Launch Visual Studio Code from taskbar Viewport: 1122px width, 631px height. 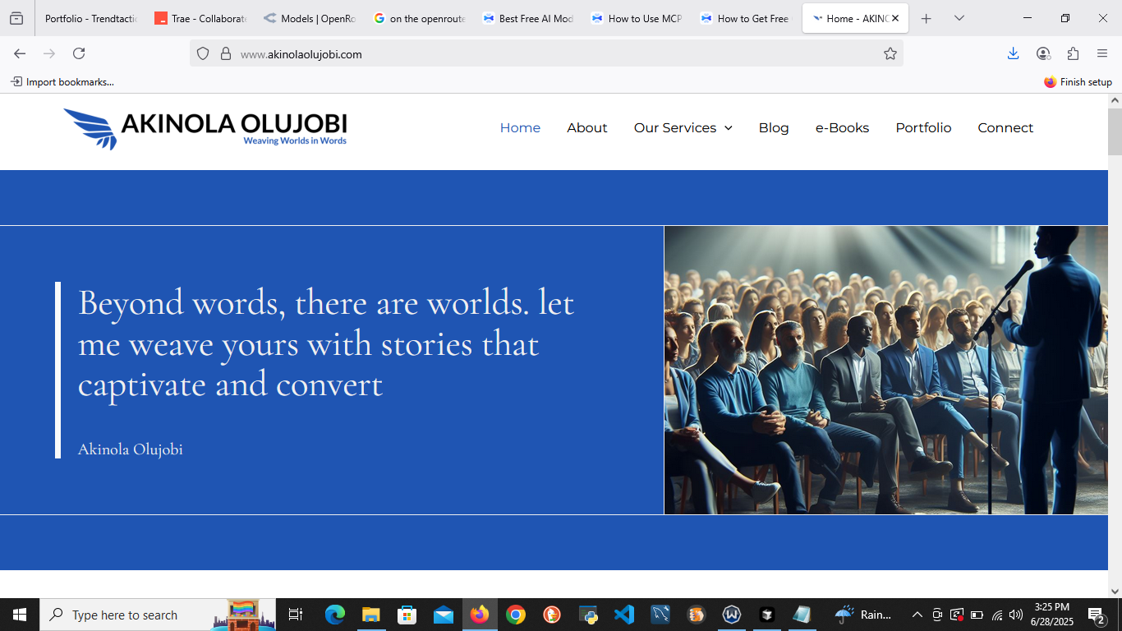[623, 615]
